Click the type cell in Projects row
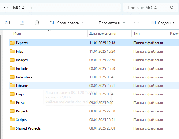The image size is (179, 139). [148, 111]
